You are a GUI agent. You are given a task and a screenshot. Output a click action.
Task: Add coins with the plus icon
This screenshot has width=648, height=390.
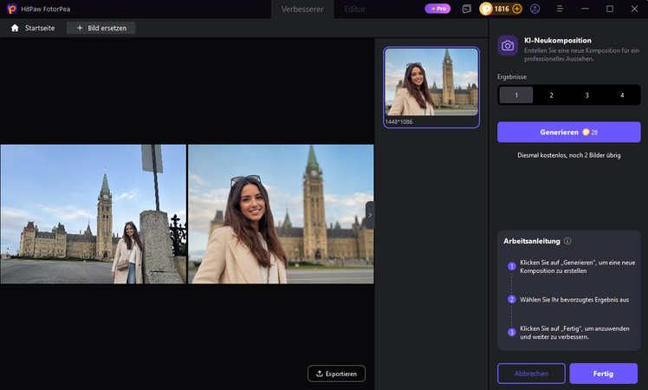(517, 9)
